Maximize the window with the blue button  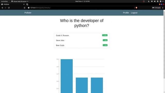pyautogui.click(x=162, y=4)
